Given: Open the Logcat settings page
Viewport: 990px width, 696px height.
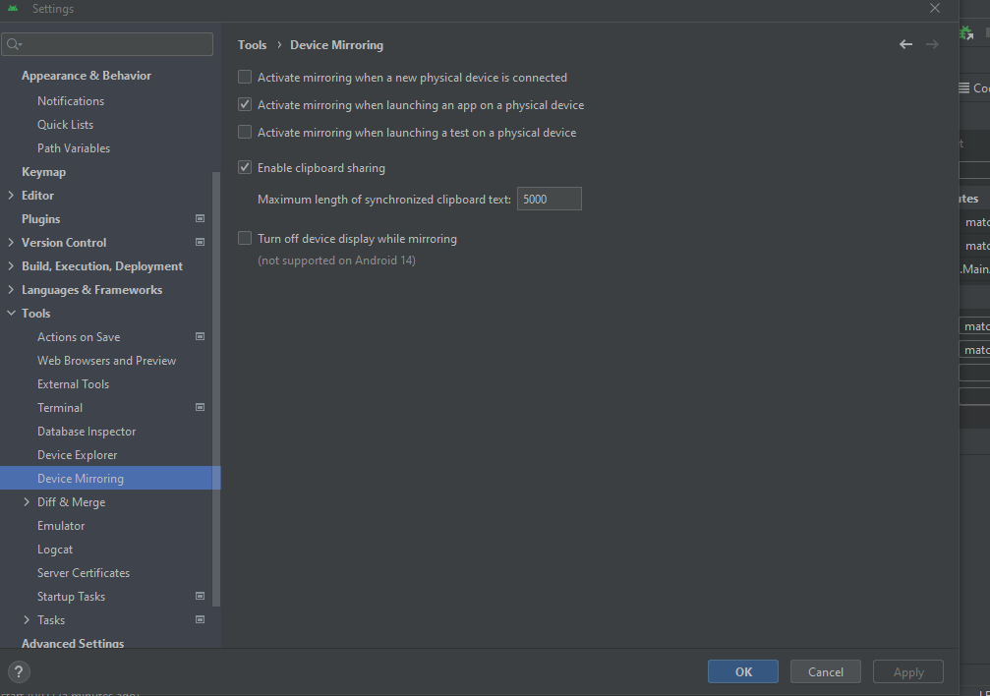Looking at the screenshot, I should click(x=55, y=550).
